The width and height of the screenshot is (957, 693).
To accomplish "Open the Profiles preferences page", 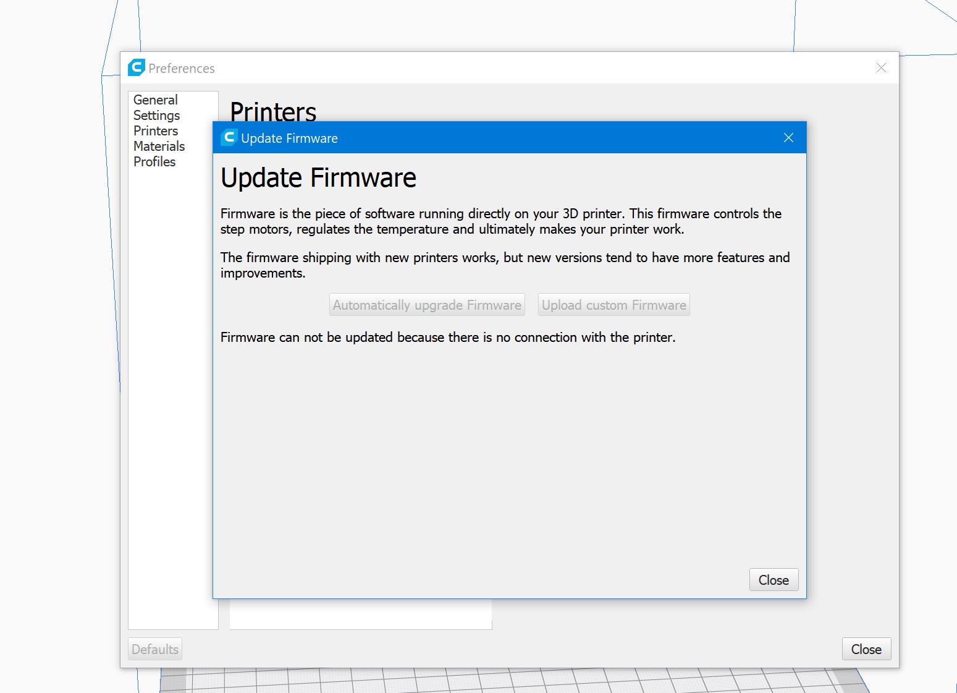I will click(x=154, y=161).
